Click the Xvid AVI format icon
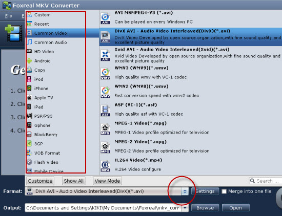Viewport: 282px width, 216px height. [x=105, y=55]
